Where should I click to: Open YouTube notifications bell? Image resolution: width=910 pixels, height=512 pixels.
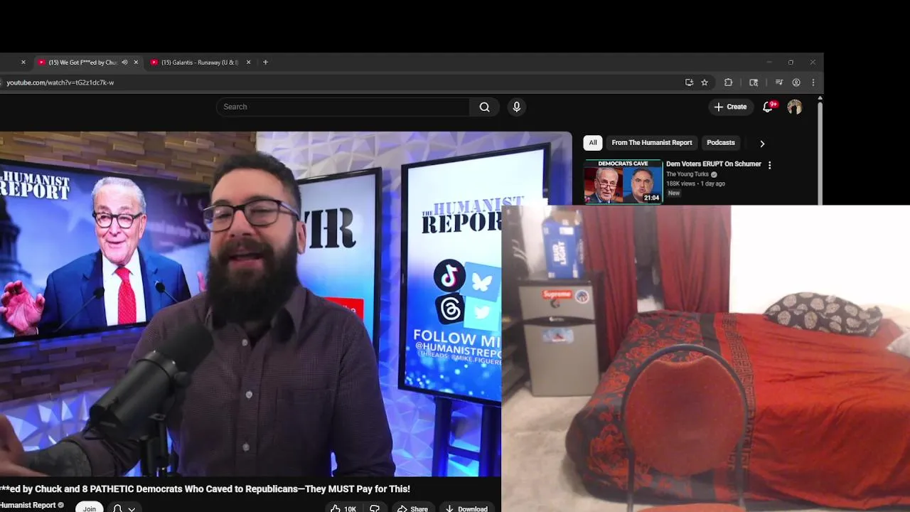click(768, 107)
